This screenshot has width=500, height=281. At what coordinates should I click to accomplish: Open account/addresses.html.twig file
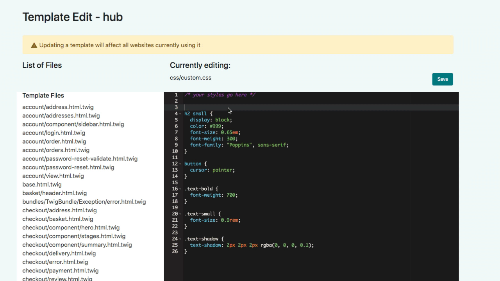click(61, 116)
